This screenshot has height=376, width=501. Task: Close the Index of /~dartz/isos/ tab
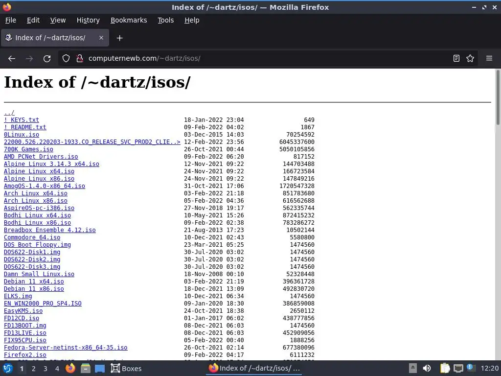[x=101, y=38]
